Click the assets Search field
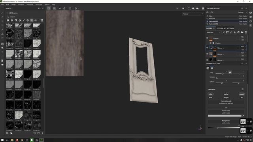Screen dimensions: 253x142 (24, 17)
